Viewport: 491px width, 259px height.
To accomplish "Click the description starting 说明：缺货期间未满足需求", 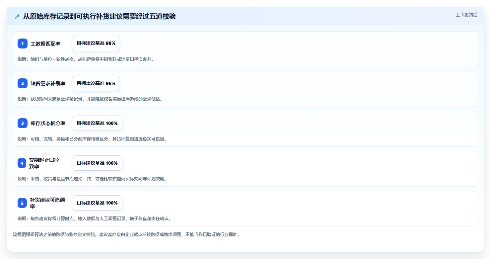I will pos(90,99).
